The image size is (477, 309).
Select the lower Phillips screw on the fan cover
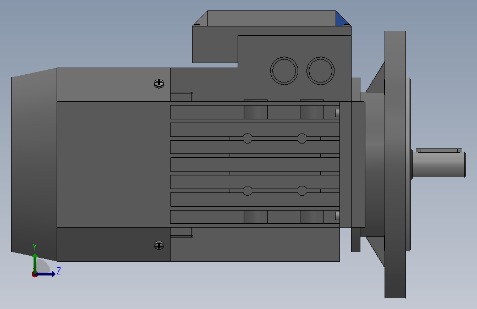(159, 245)
